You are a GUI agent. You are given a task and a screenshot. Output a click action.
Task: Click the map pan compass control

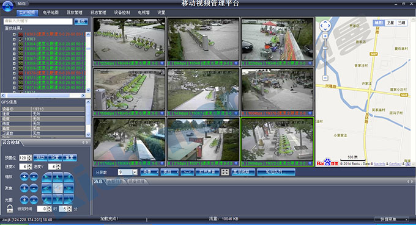325,26
